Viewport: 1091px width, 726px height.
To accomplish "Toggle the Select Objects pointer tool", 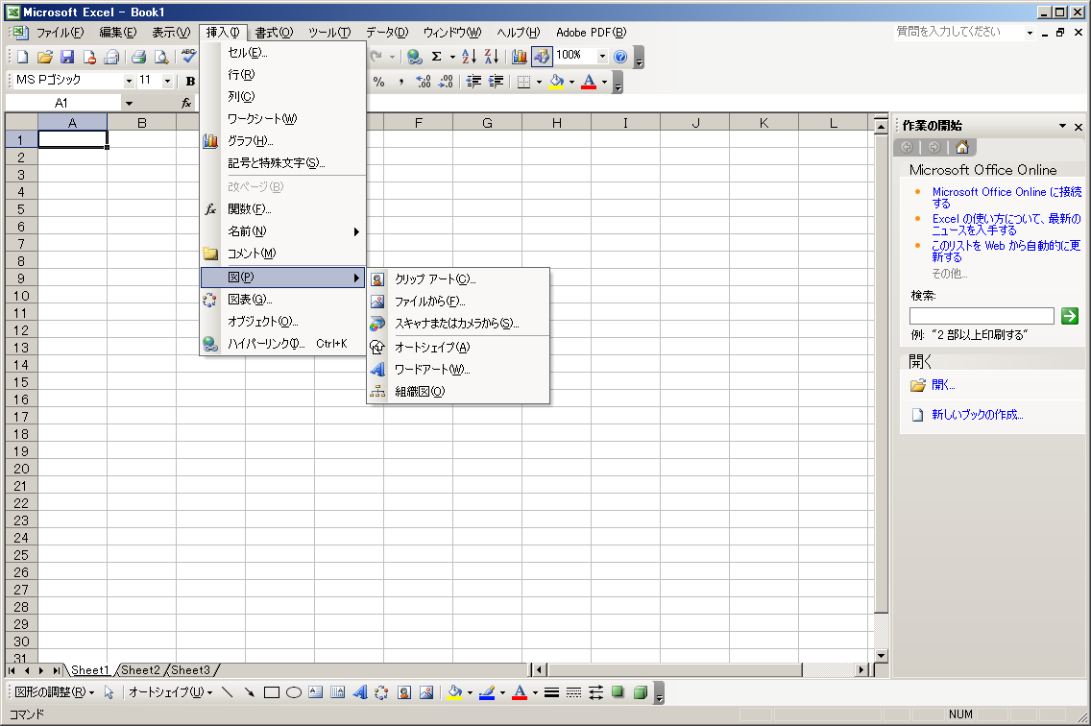I will 109,692.
